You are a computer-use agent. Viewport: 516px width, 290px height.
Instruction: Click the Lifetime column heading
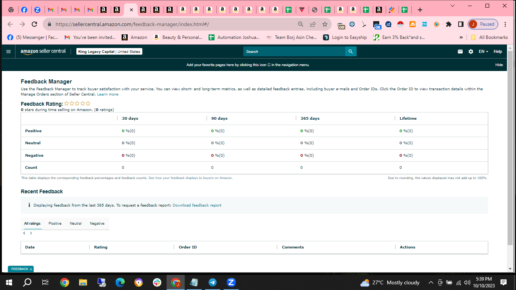pos(408,119)
